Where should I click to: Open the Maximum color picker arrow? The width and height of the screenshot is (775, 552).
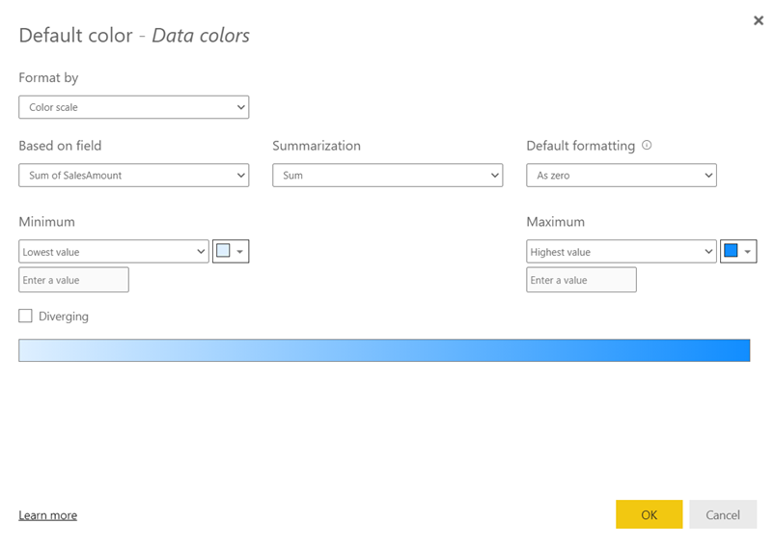click(x=747, y=252)
